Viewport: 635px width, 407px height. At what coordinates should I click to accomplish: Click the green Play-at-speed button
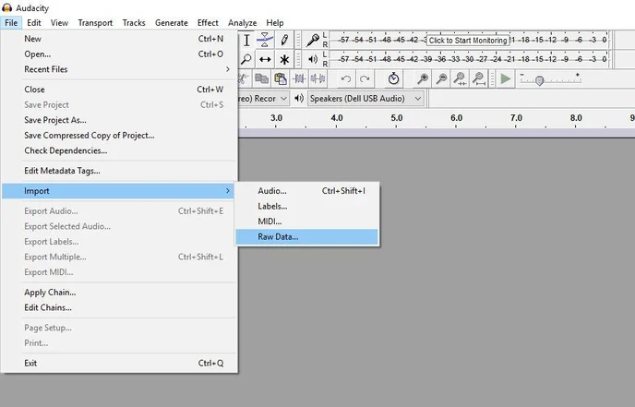(506, 78)
